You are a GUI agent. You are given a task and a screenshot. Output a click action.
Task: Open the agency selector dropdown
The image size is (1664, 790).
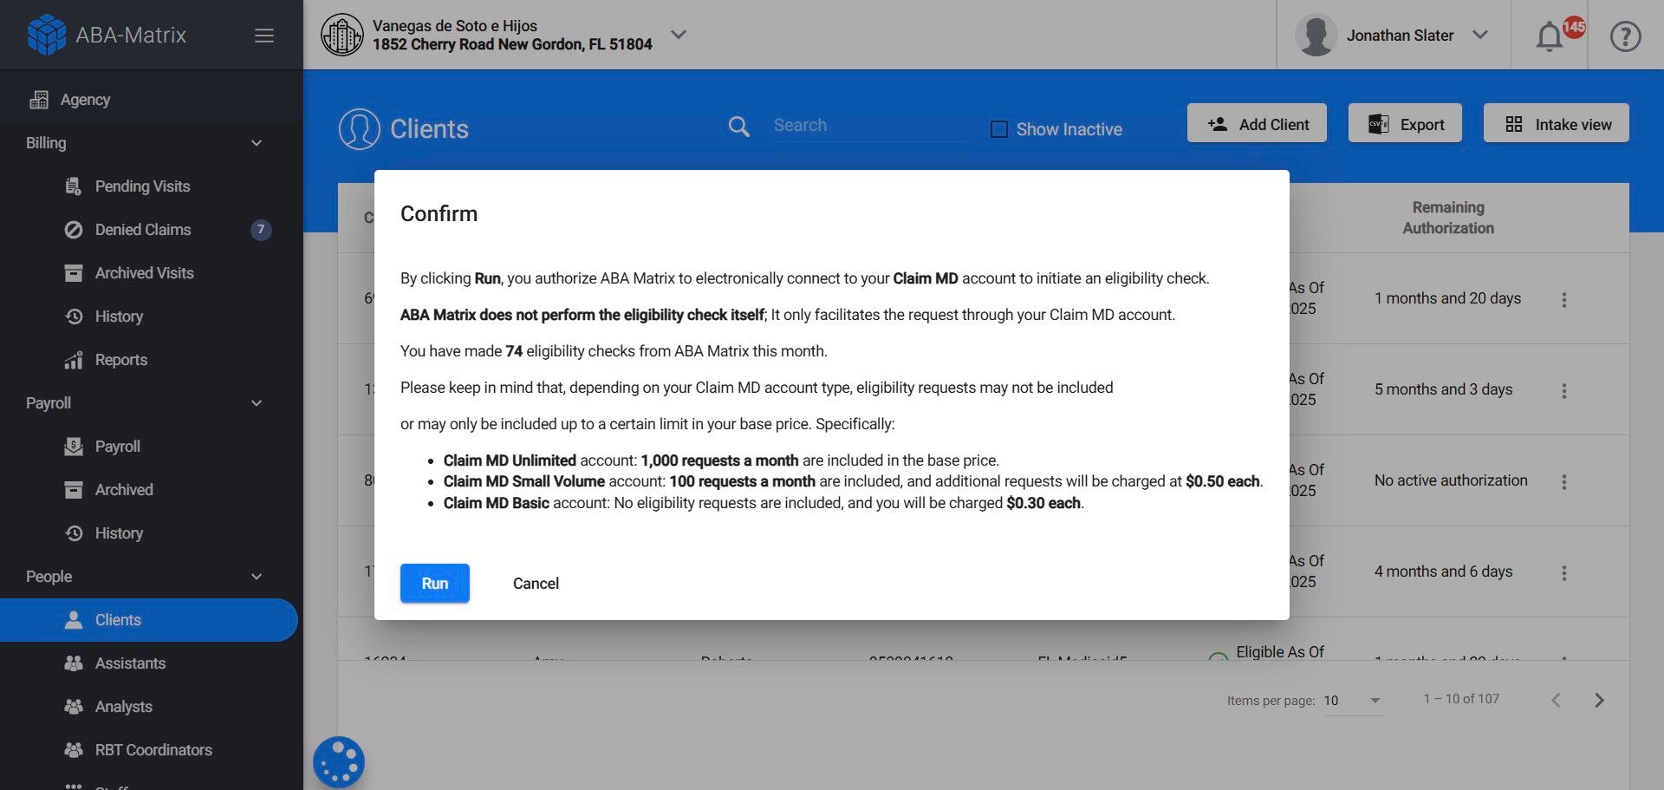tap(679, 35)
